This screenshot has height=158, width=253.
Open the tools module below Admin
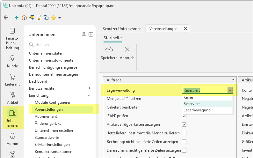point(12,154)
